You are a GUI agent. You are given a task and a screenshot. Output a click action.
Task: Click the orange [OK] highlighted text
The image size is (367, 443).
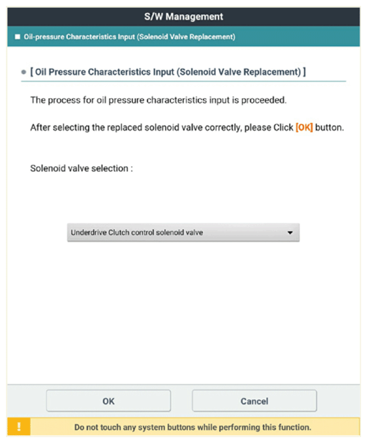coord(304,128)
